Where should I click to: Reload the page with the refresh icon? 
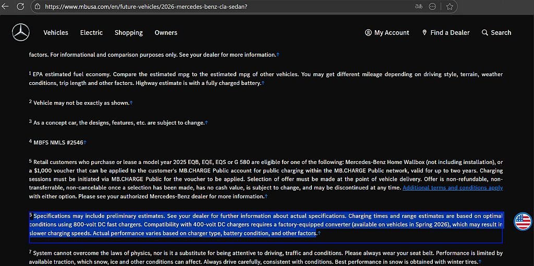[20, 7]
